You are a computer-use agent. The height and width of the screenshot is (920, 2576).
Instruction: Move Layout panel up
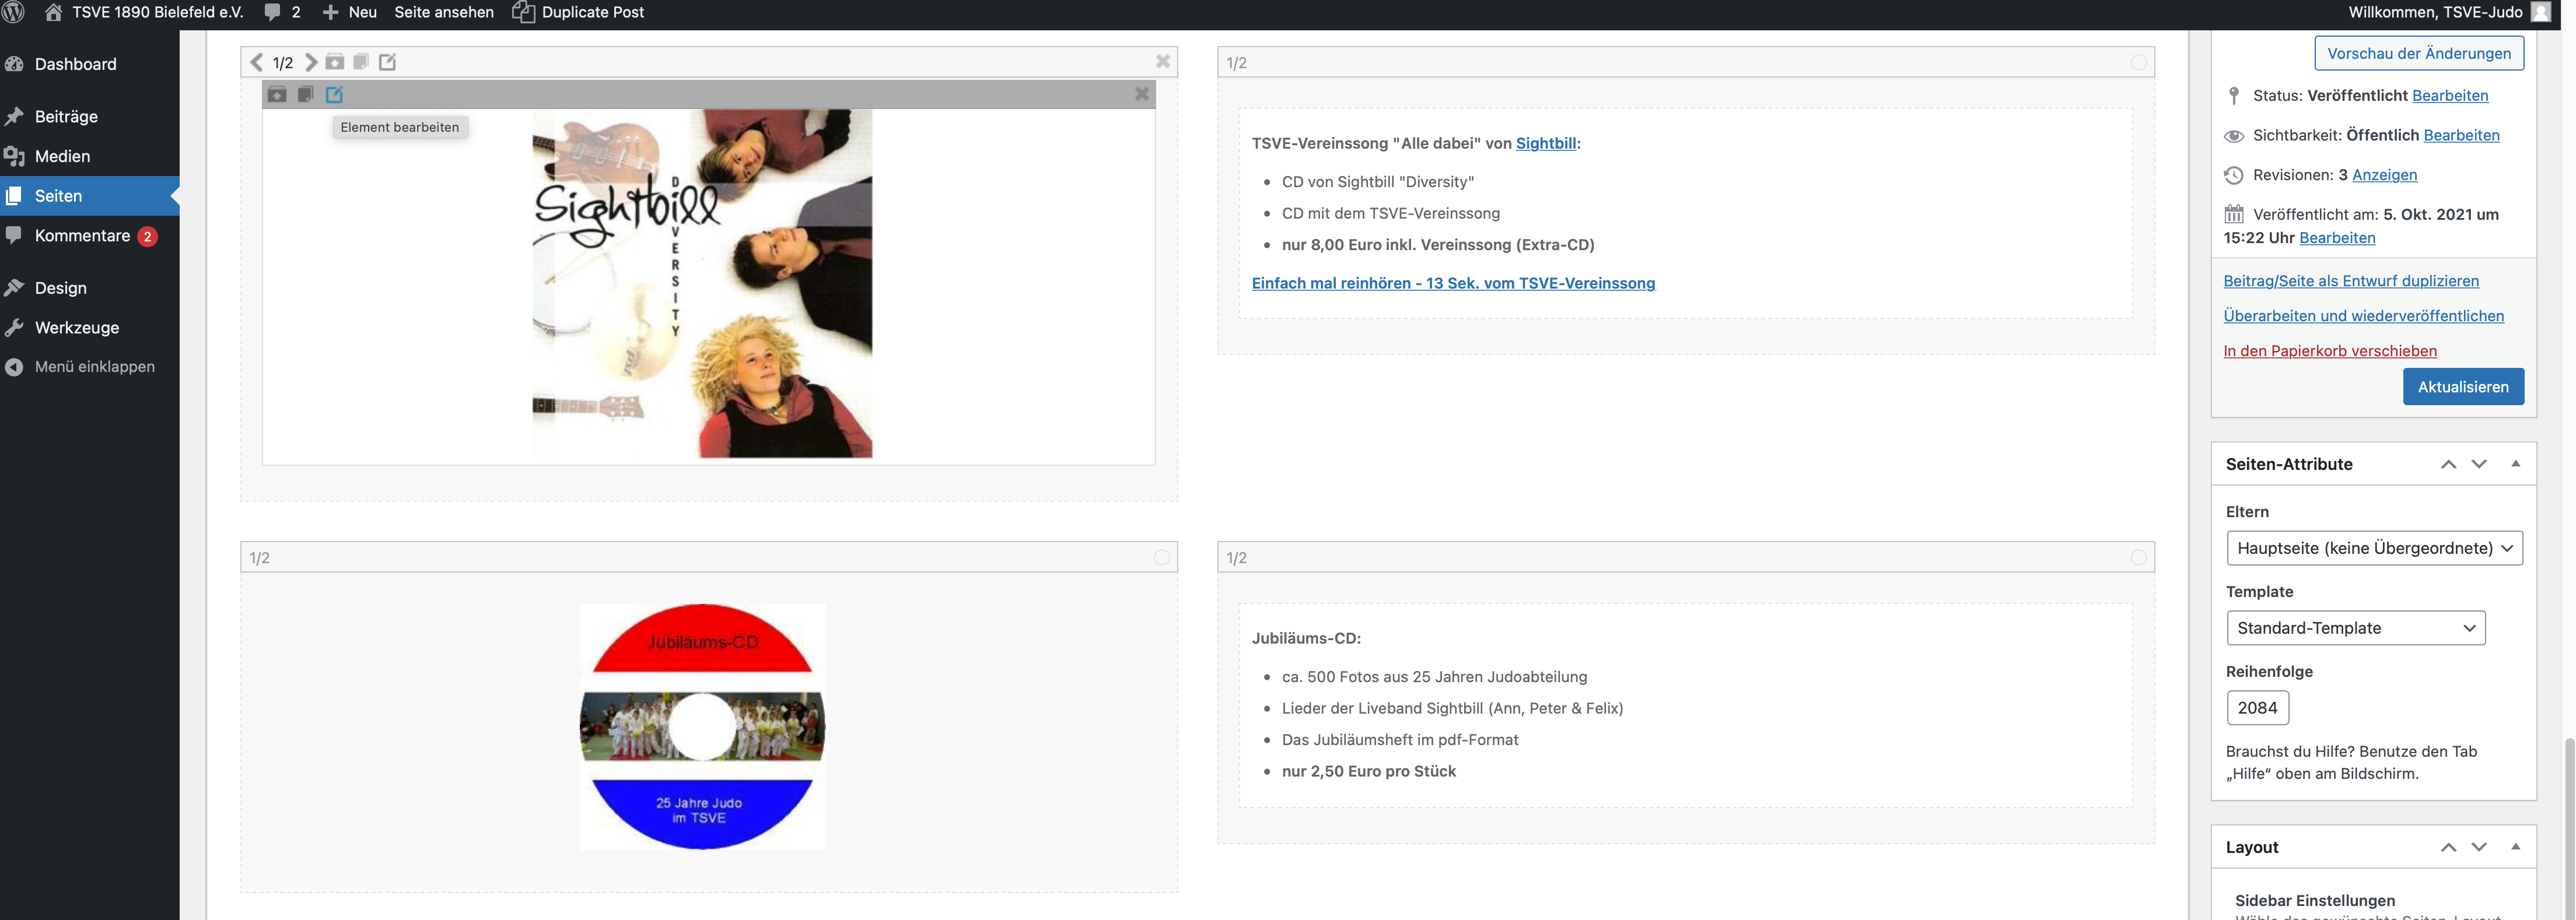pos(2448,847)
